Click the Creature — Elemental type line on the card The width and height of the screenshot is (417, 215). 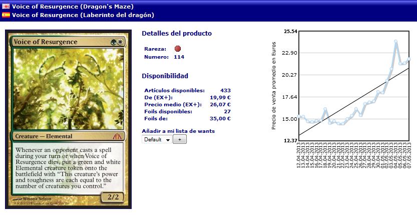(x=44, y=136)
